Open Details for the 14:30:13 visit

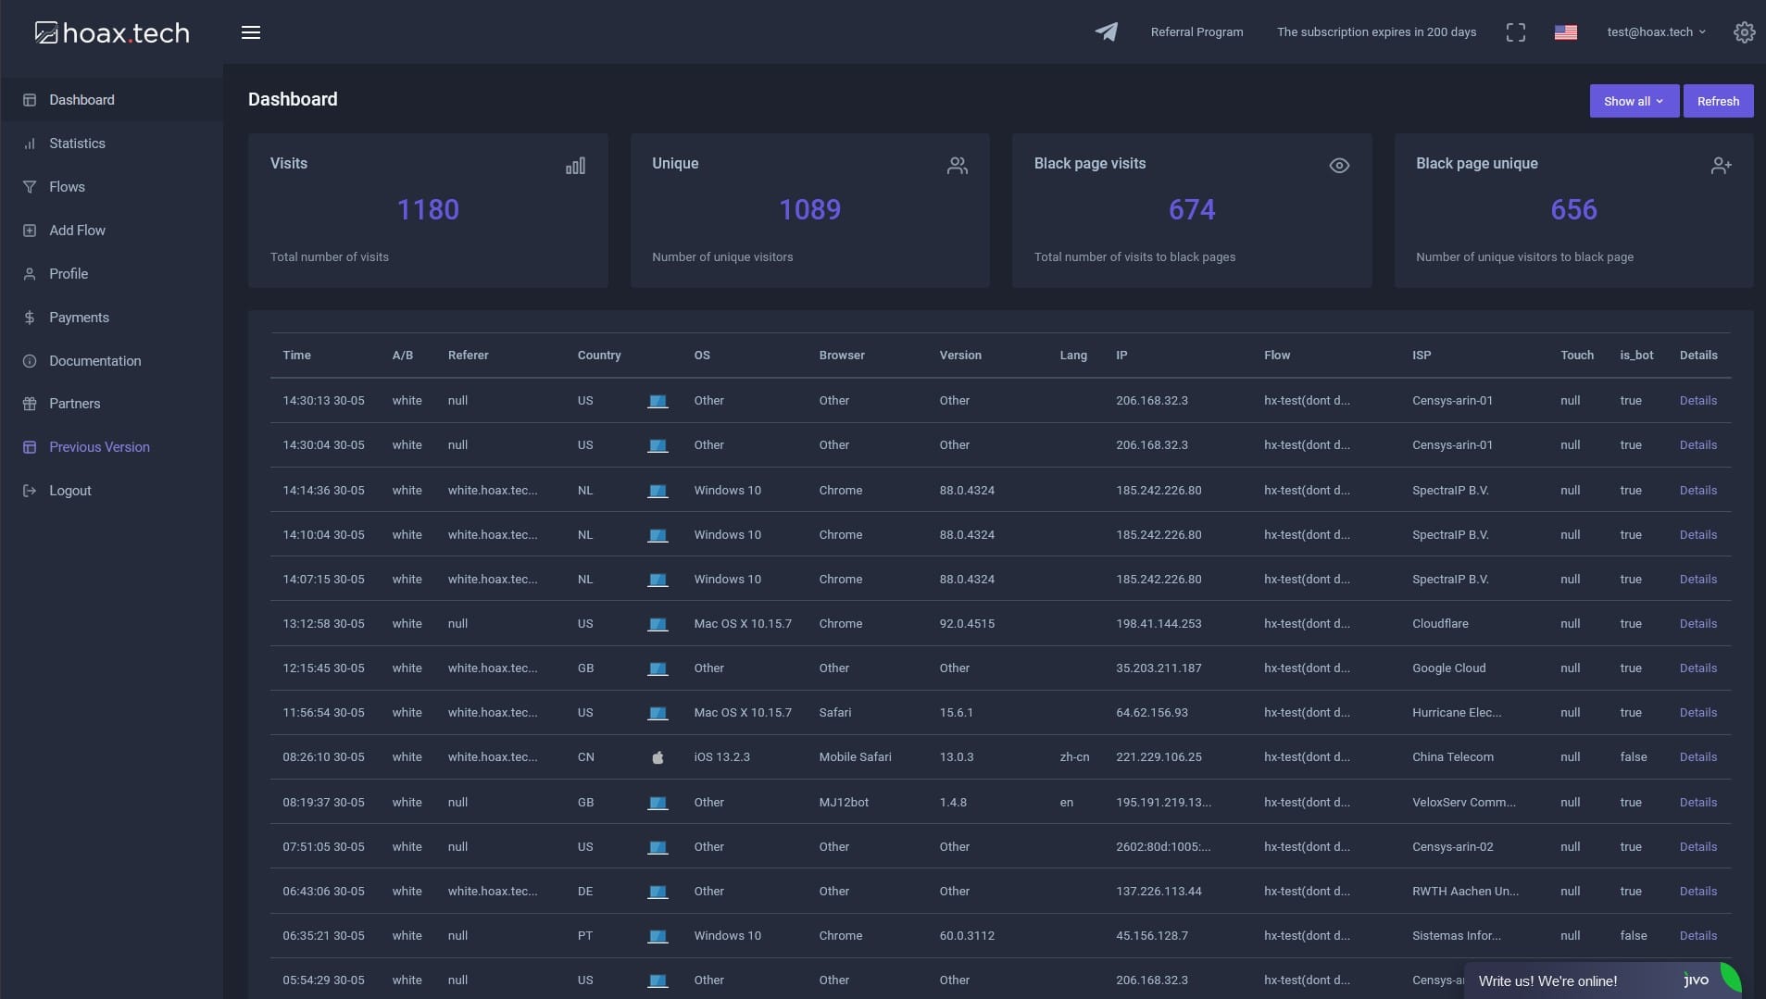click(x=1697, y=400)
